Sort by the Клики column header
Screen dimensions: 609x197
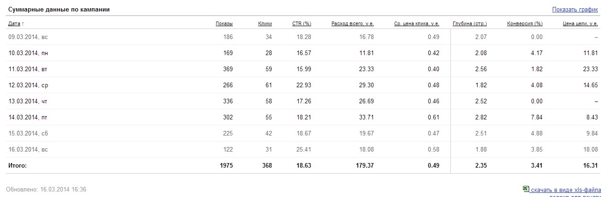265,23
